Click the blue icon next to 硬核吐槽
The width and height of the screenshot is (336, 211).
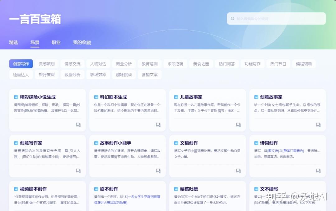click(x=176, y=189)
